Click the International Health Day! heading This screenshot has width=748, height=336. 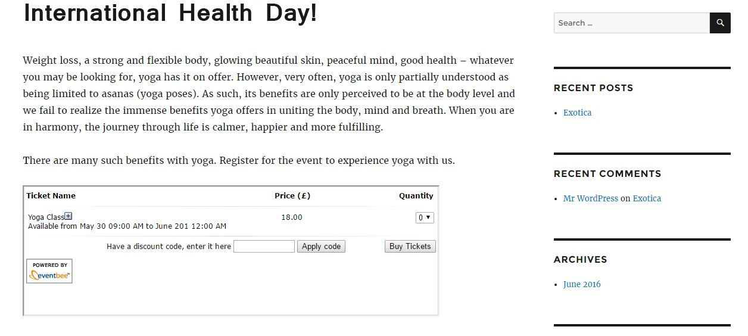pos(170,13)
